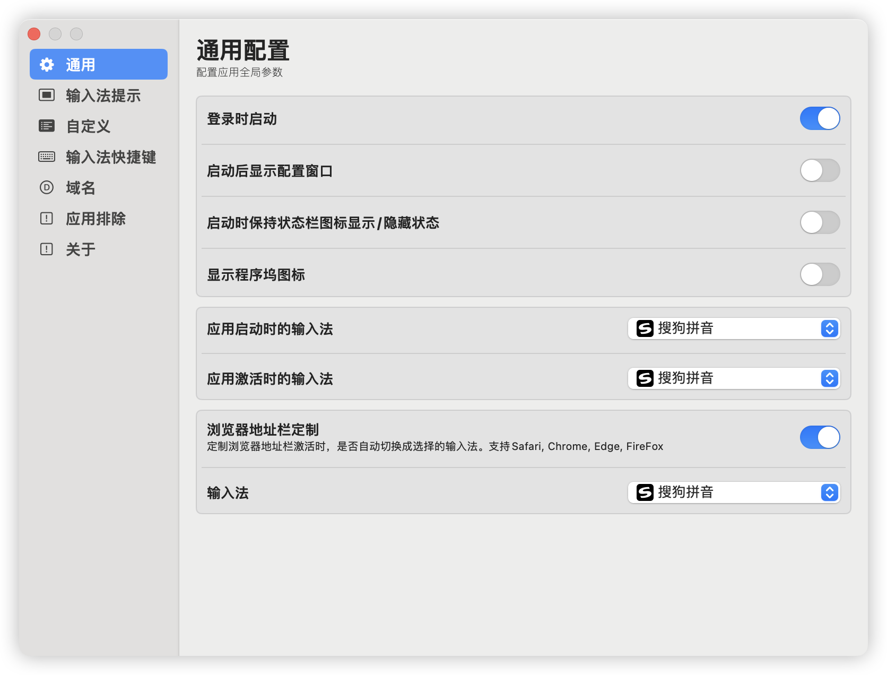Click Sogou icon in 应用激活时的输入法 row
The image size is (887, 675).
coord(645,378)
